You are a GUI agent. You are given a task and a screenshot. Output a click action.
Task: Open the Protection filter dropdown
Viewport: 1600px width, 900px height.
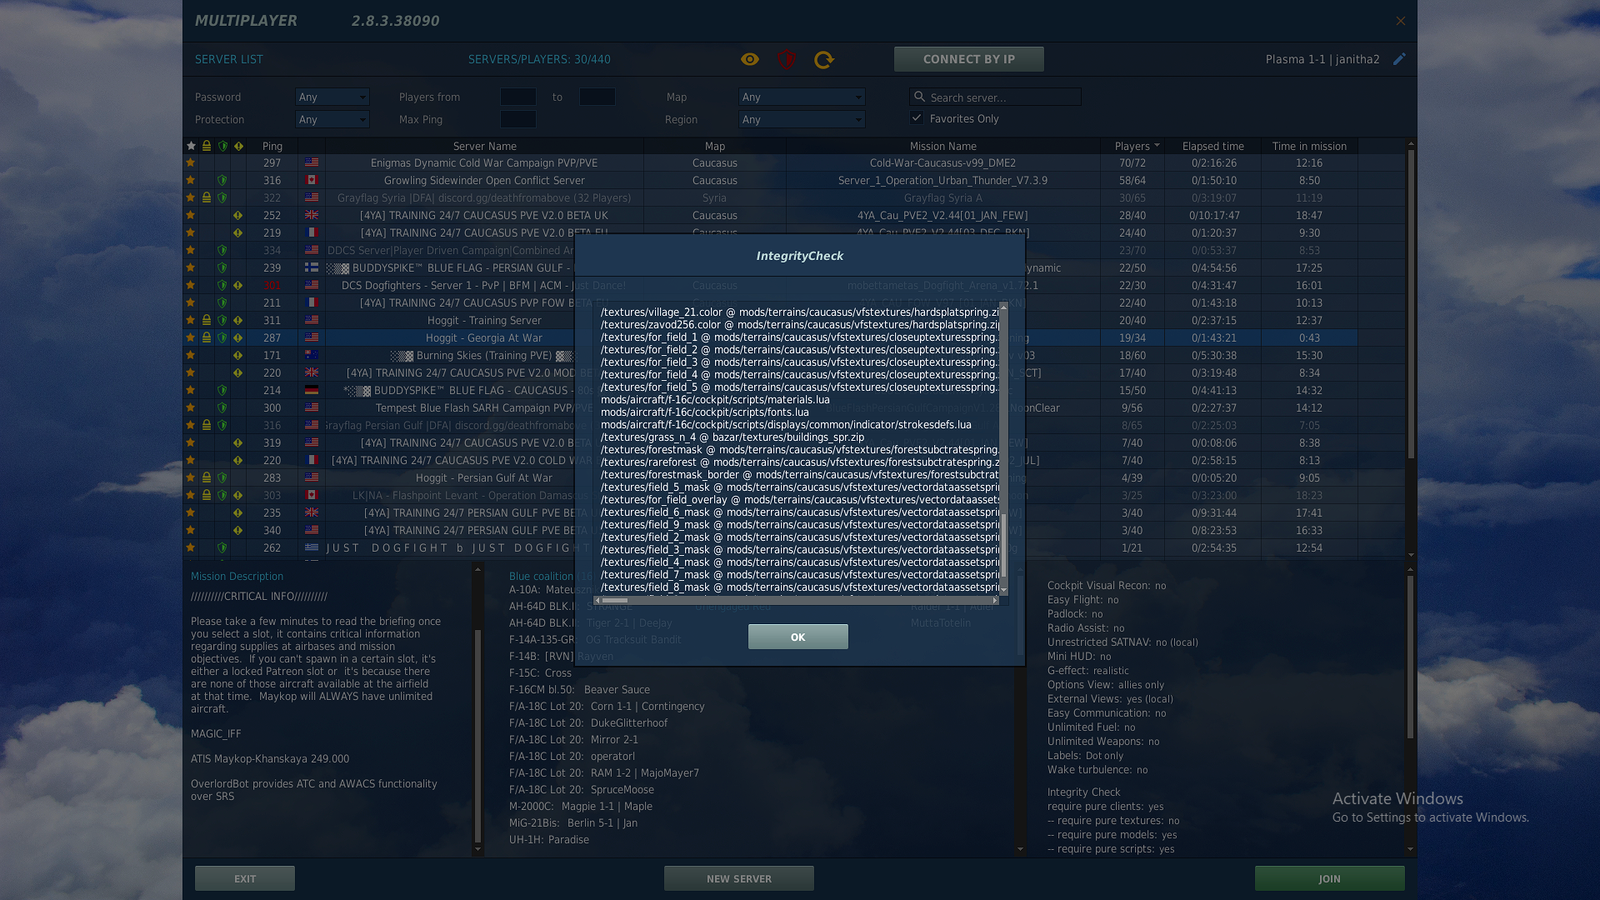point(332,119)
